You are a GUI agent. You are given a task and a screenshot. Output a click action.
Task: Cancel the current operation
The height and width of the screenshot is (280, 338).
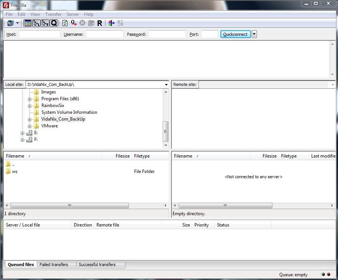pyautogui.click(x=83, y=23)
